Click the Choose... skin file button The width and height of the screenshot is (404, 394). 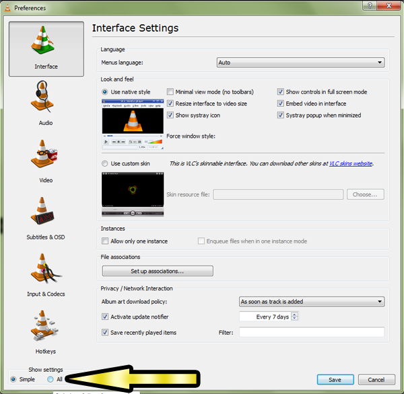pos(366,194)
